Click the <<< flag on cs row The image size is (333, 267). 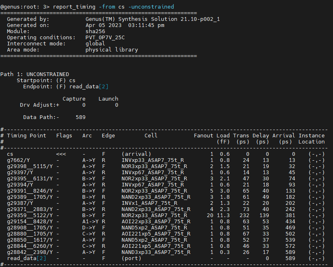pyautogui.click(x=61, y=154)
